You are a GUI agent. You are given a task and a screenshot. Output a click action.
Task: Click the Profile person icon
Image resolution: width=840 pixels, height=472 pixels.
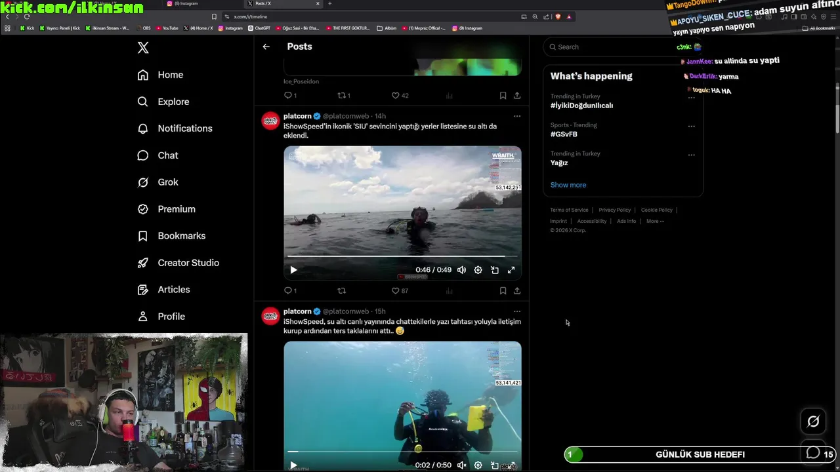tap(142, 317)
